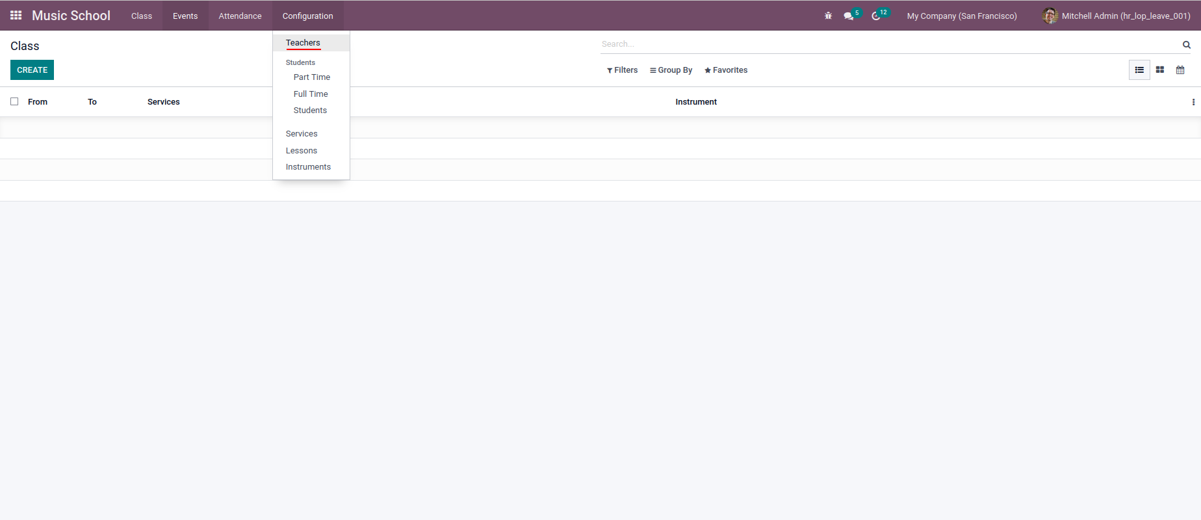Viewport: 1201px width, 520px height.
Task: Tick the select-all rows checkbox
Action: [14, 101]
